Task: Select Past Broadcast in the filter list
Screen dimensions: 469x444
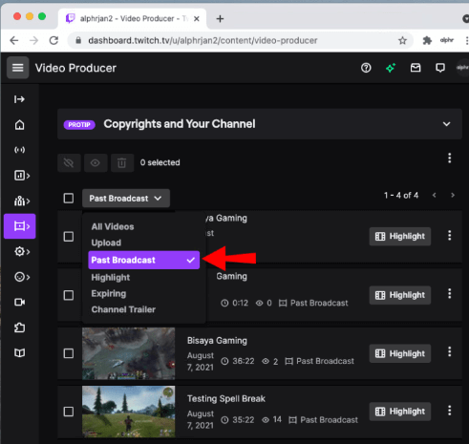Action: 144,260
